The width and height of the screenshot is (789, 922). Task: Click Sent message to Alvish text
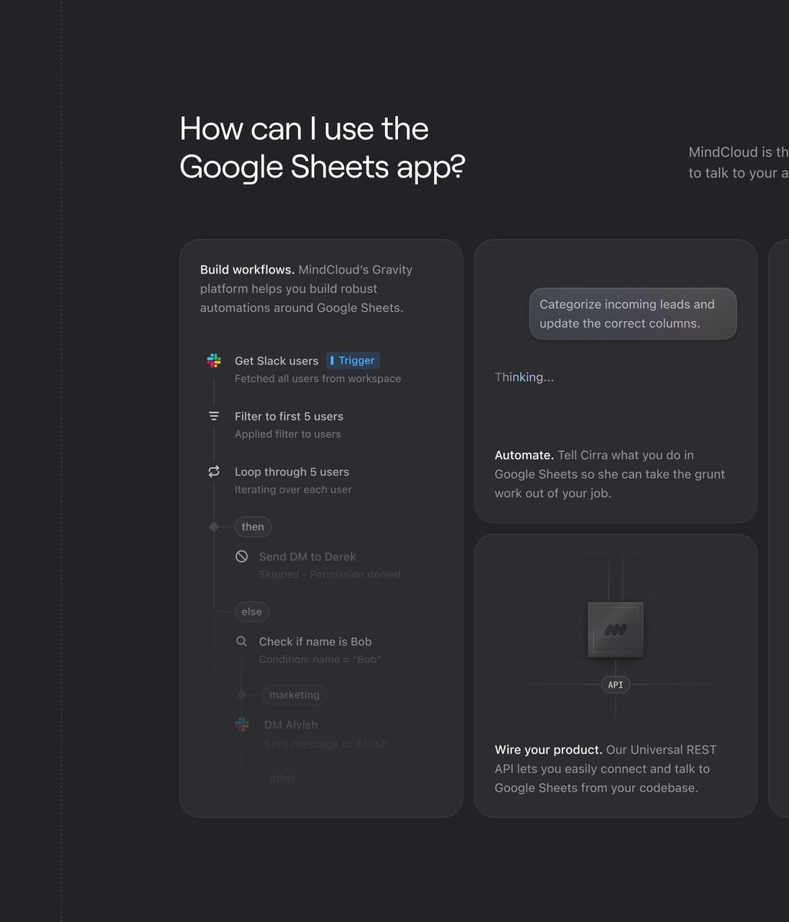pyautogui.click(x=326, y=744)
